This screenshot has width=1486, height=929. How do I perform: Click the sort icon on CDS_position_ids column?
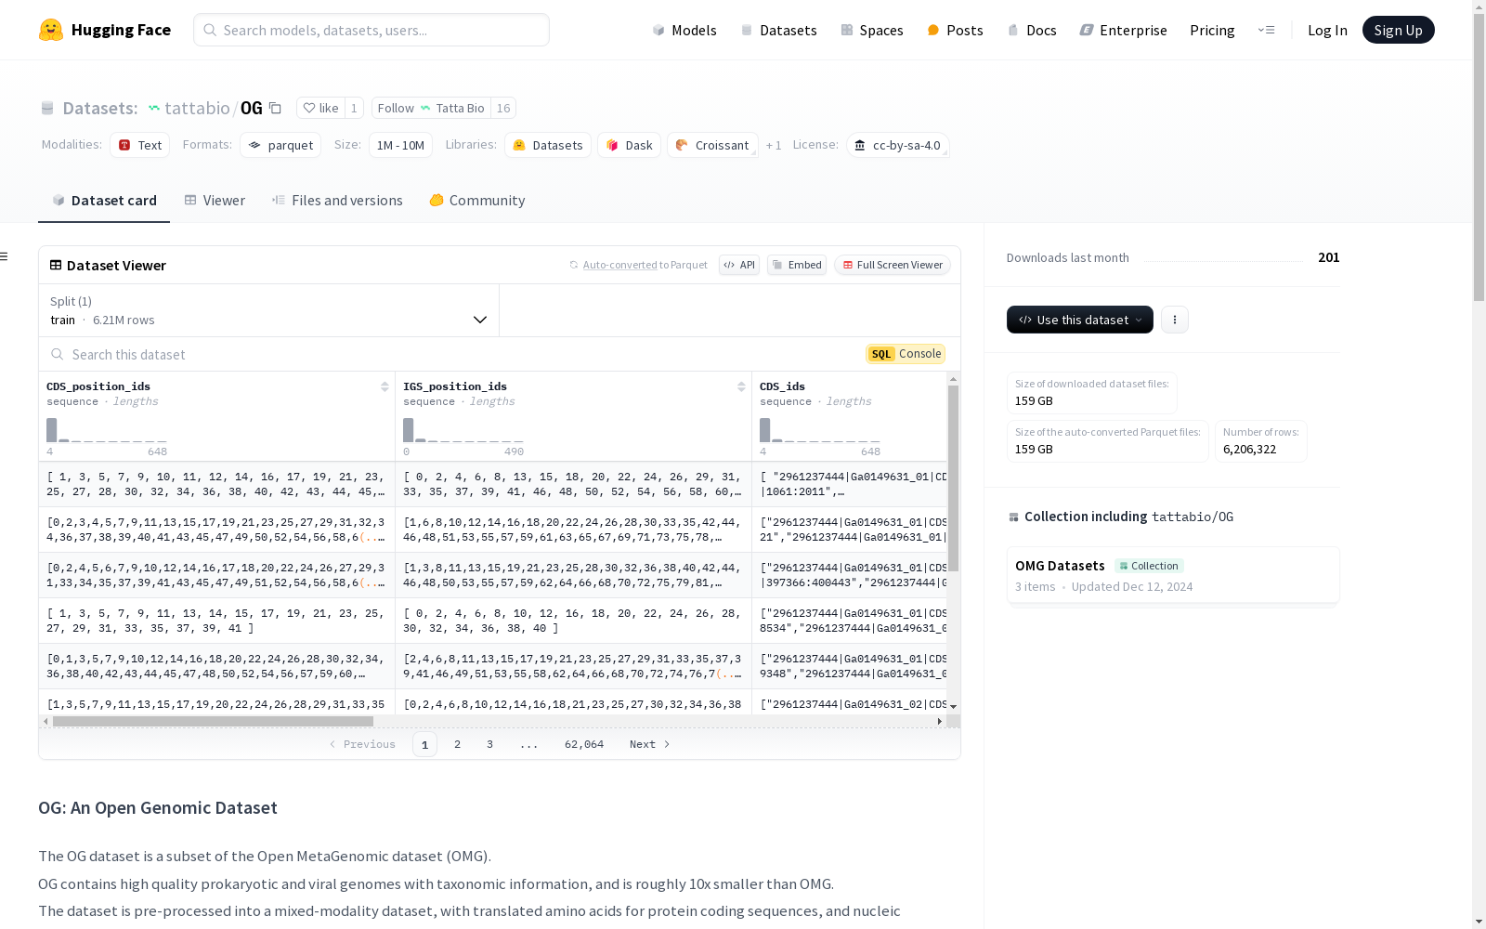pos(385,386)
